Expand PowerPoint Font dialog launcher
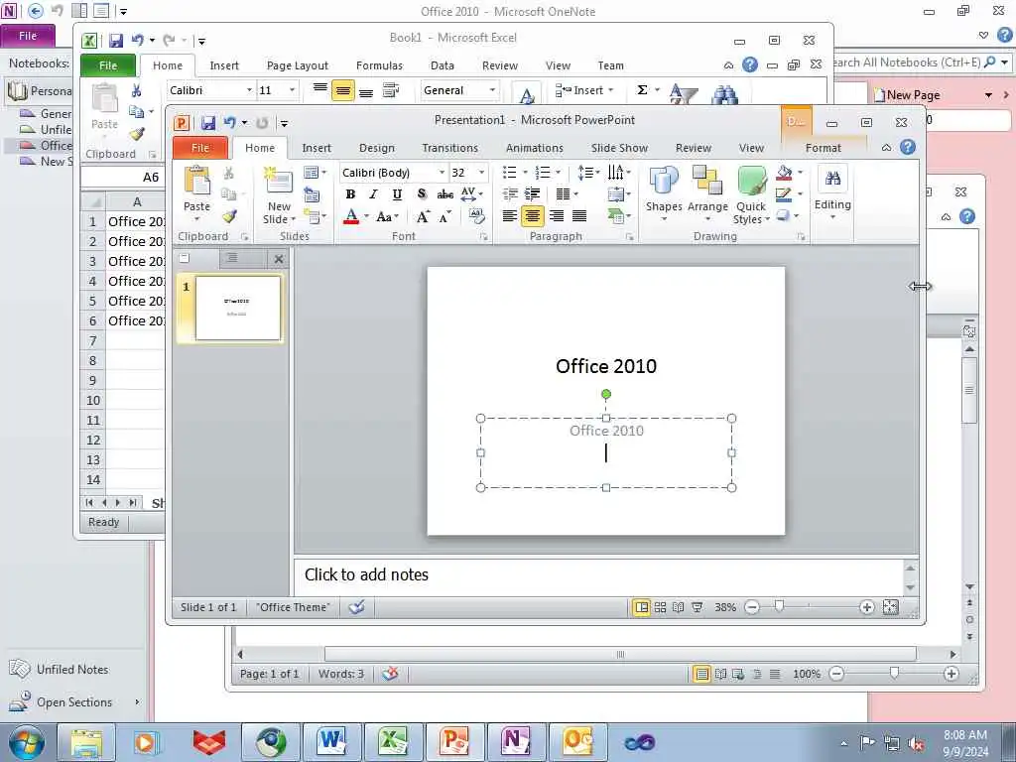Viewport: 1016px width, 762px height. 483,237
